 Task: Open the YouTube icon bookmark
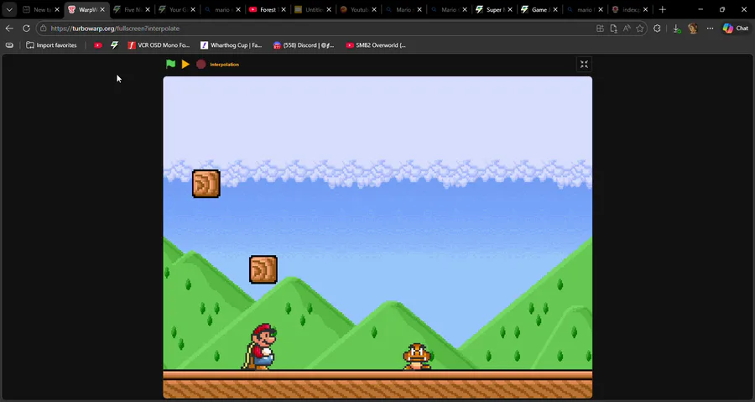point(98,45)
